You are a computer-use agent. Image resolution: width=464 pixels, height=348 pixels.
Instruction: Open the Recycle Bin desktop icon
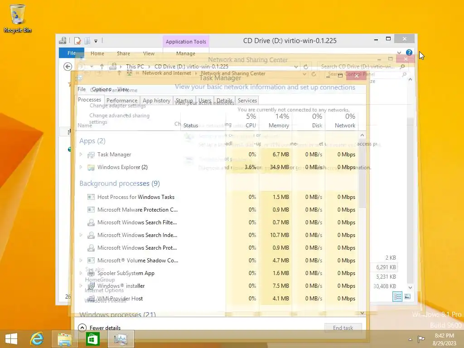(x=18, y=18)
